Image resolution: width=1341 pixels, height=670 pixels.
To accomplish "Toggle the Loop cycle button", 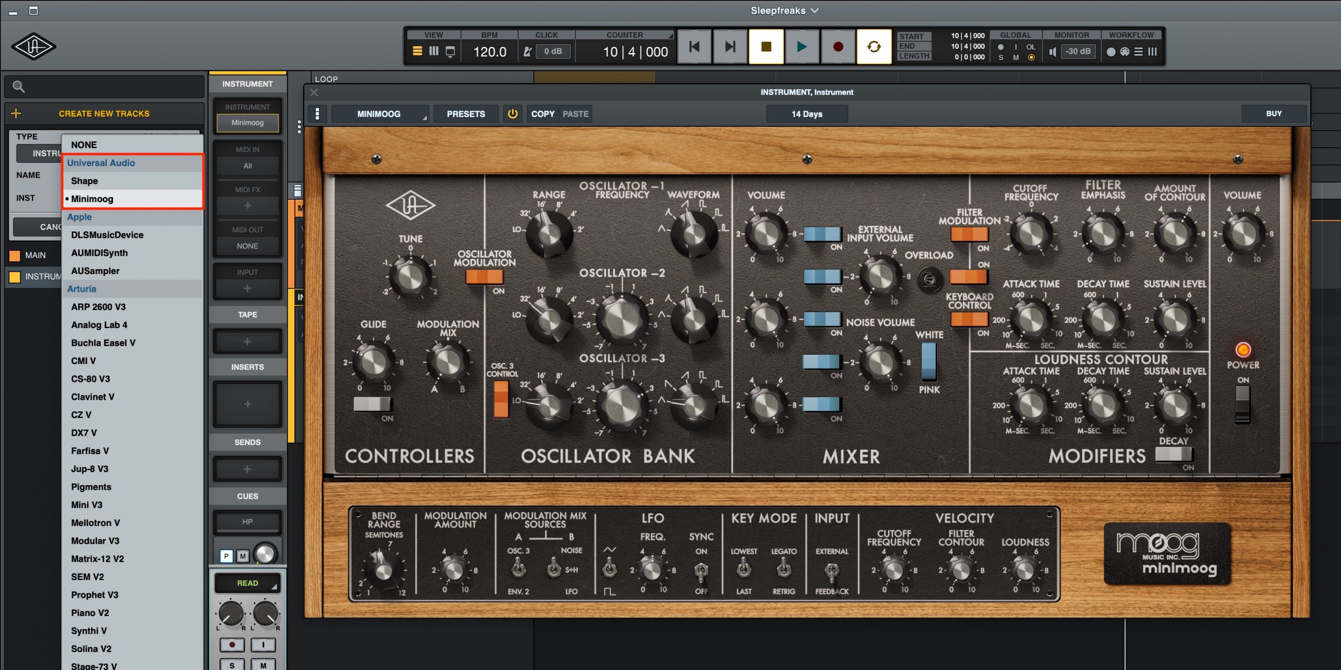I will [x=874, y=47].
